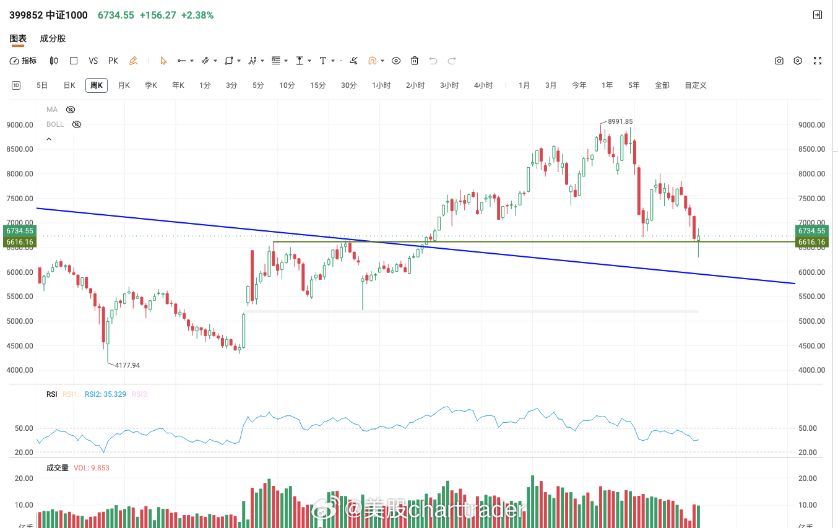Select the rectangle shape drawing tool

pos(228,61)
